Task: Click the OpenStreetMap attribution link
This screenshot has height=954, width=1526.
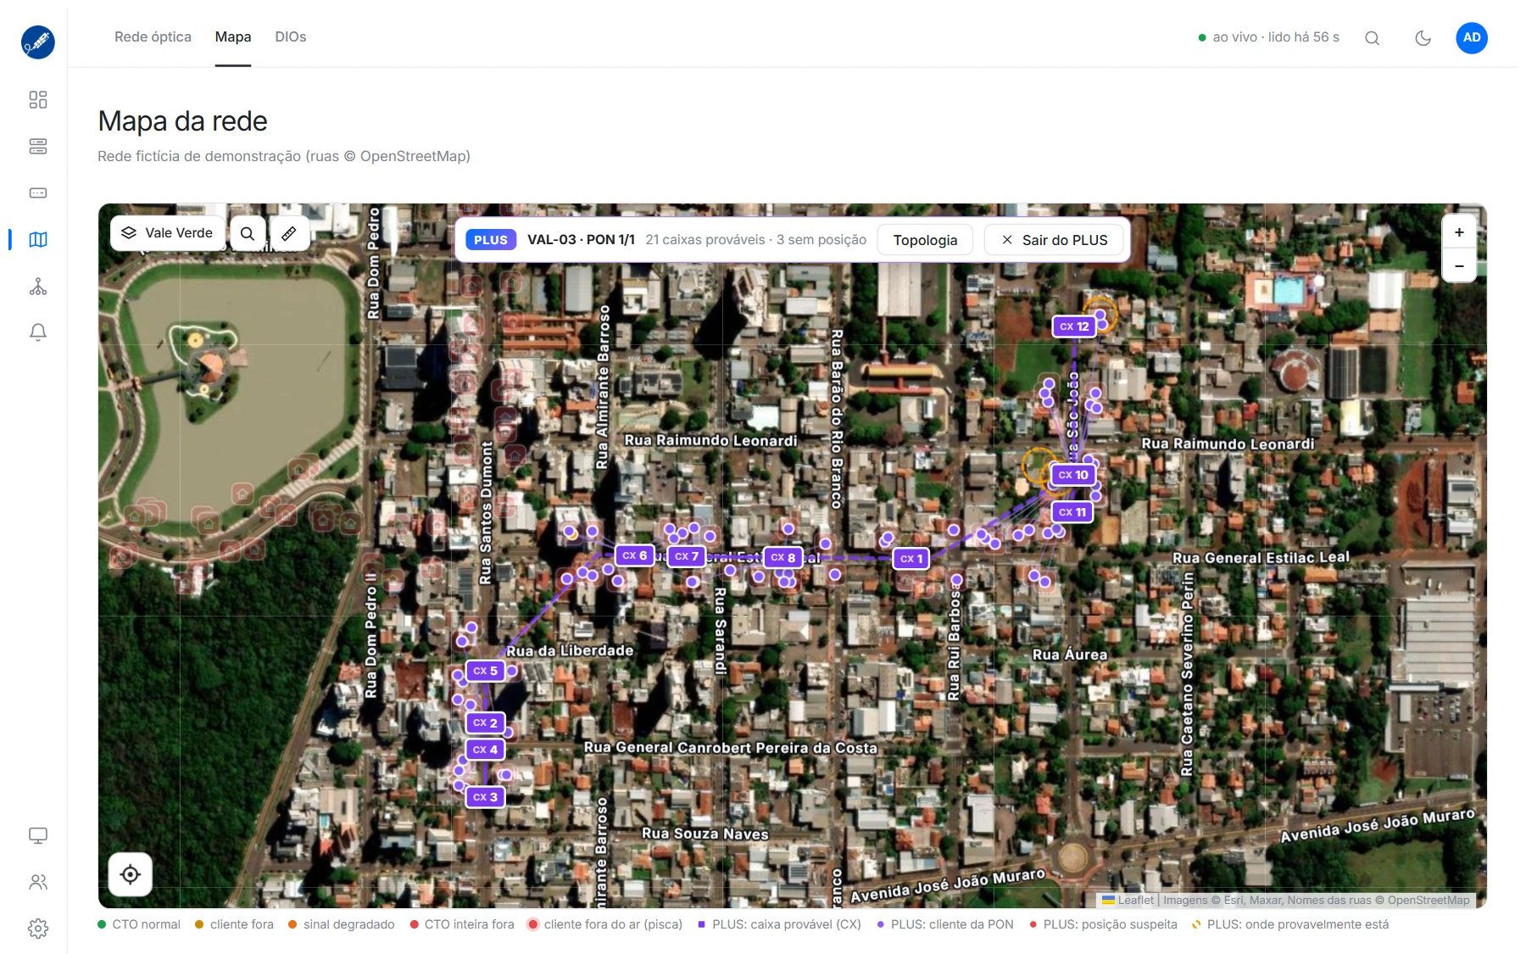Action: 1429,901
